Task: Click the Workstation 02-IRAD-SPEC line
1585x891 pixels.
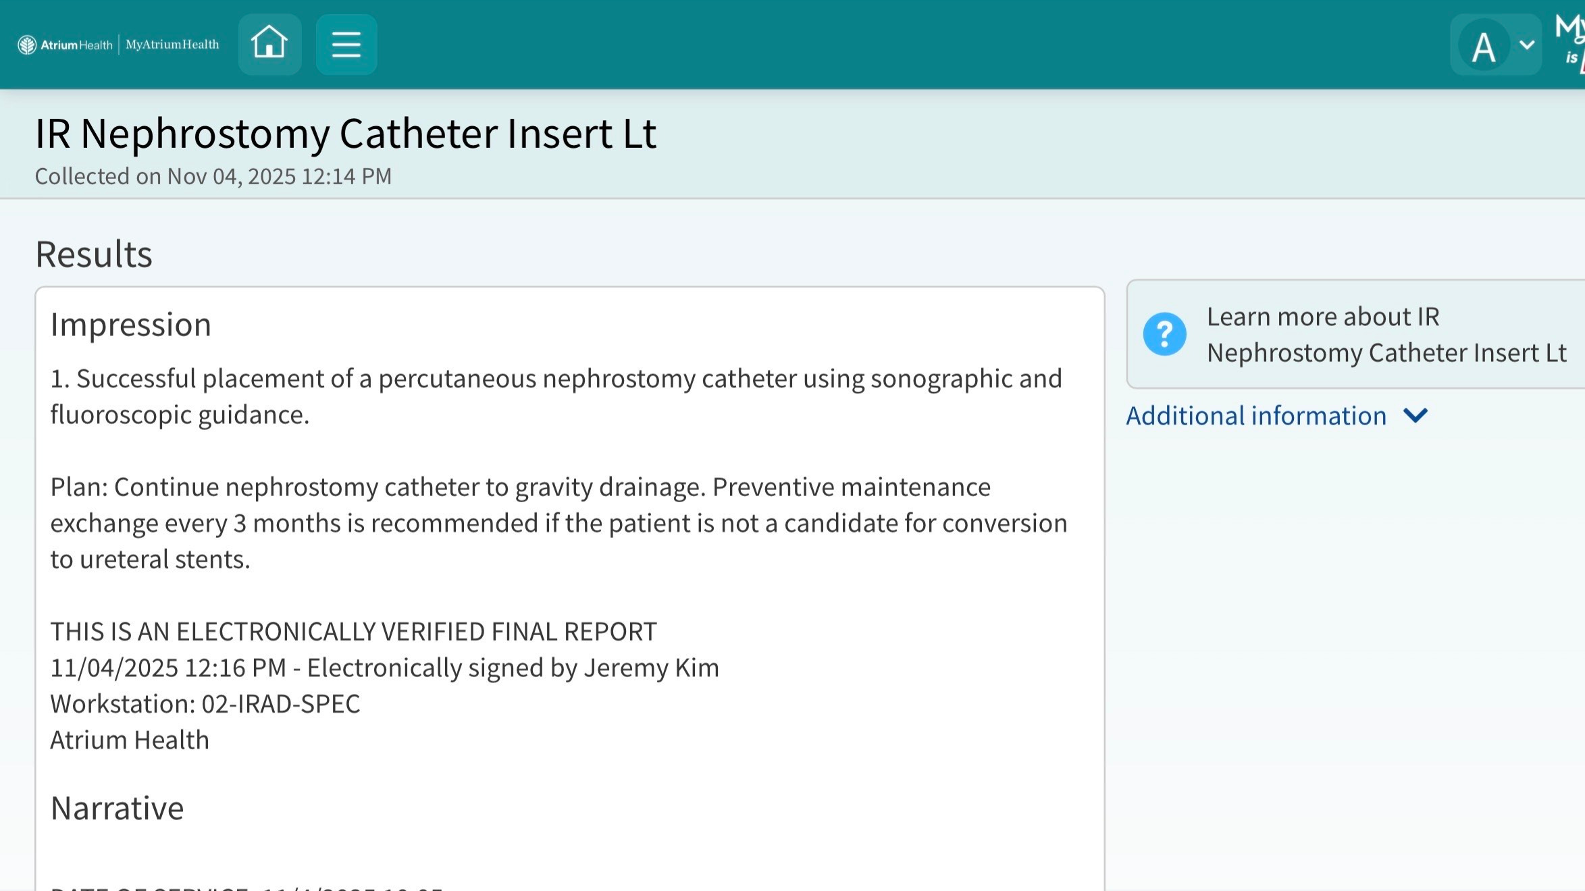Action: click(x=205, y=704)
